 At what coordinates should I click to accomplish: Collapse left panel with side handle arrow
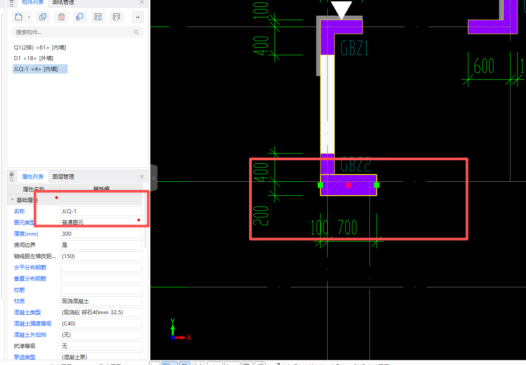[153, 178]
